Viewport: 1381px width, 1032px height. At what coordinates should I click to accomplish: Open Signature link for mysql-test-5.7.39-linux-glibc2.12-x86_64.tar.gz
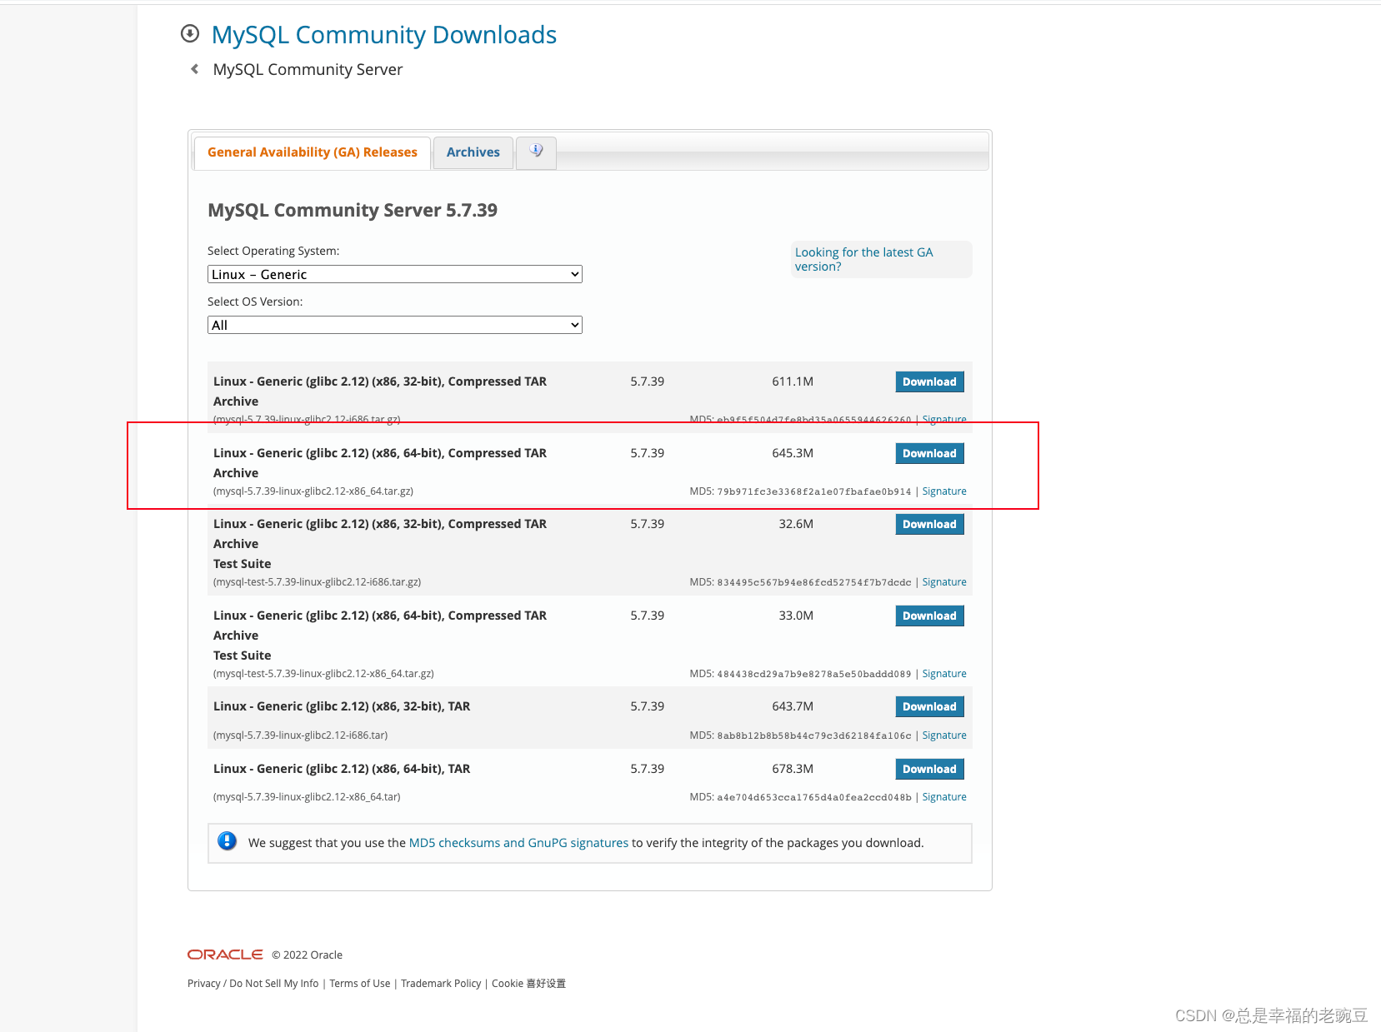944,674
